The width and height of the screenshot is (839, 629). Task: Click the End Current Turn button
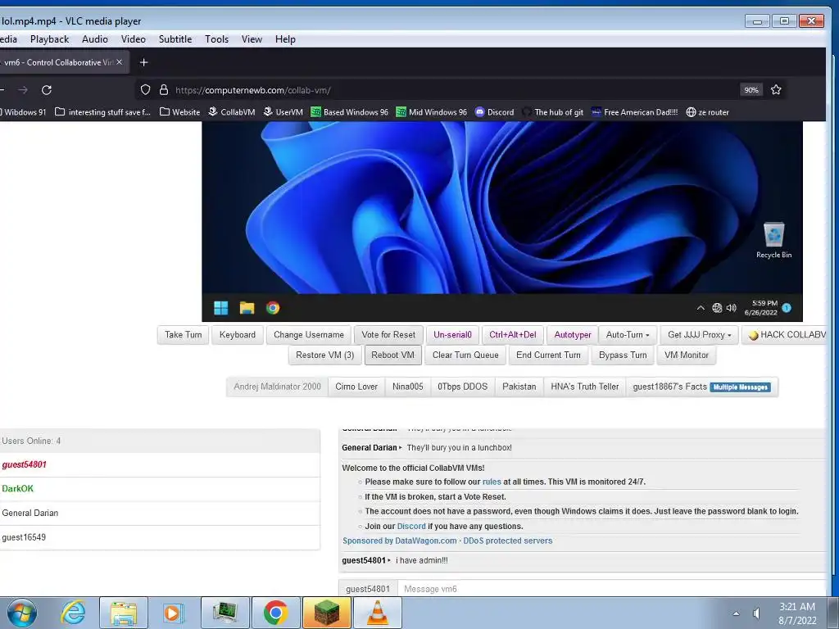(548, 355)
